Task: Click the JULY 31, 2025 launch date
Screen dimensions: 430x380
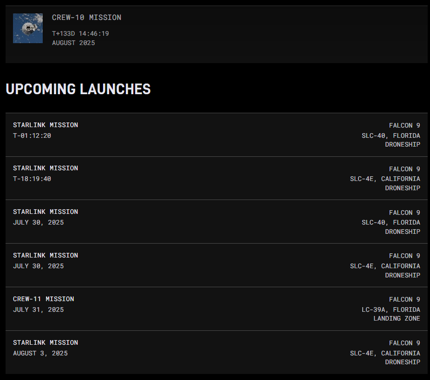Action: (39, 309)
